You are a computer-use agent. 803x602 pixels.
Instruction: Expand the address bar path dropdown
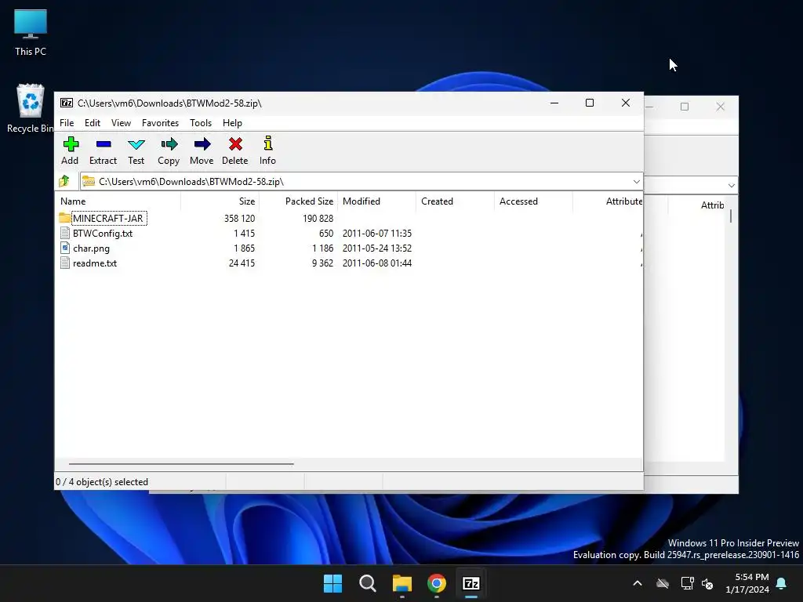636,182
